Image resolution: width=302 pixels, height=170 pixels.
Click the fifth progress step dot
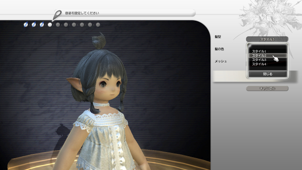click(x=58, y=25)
